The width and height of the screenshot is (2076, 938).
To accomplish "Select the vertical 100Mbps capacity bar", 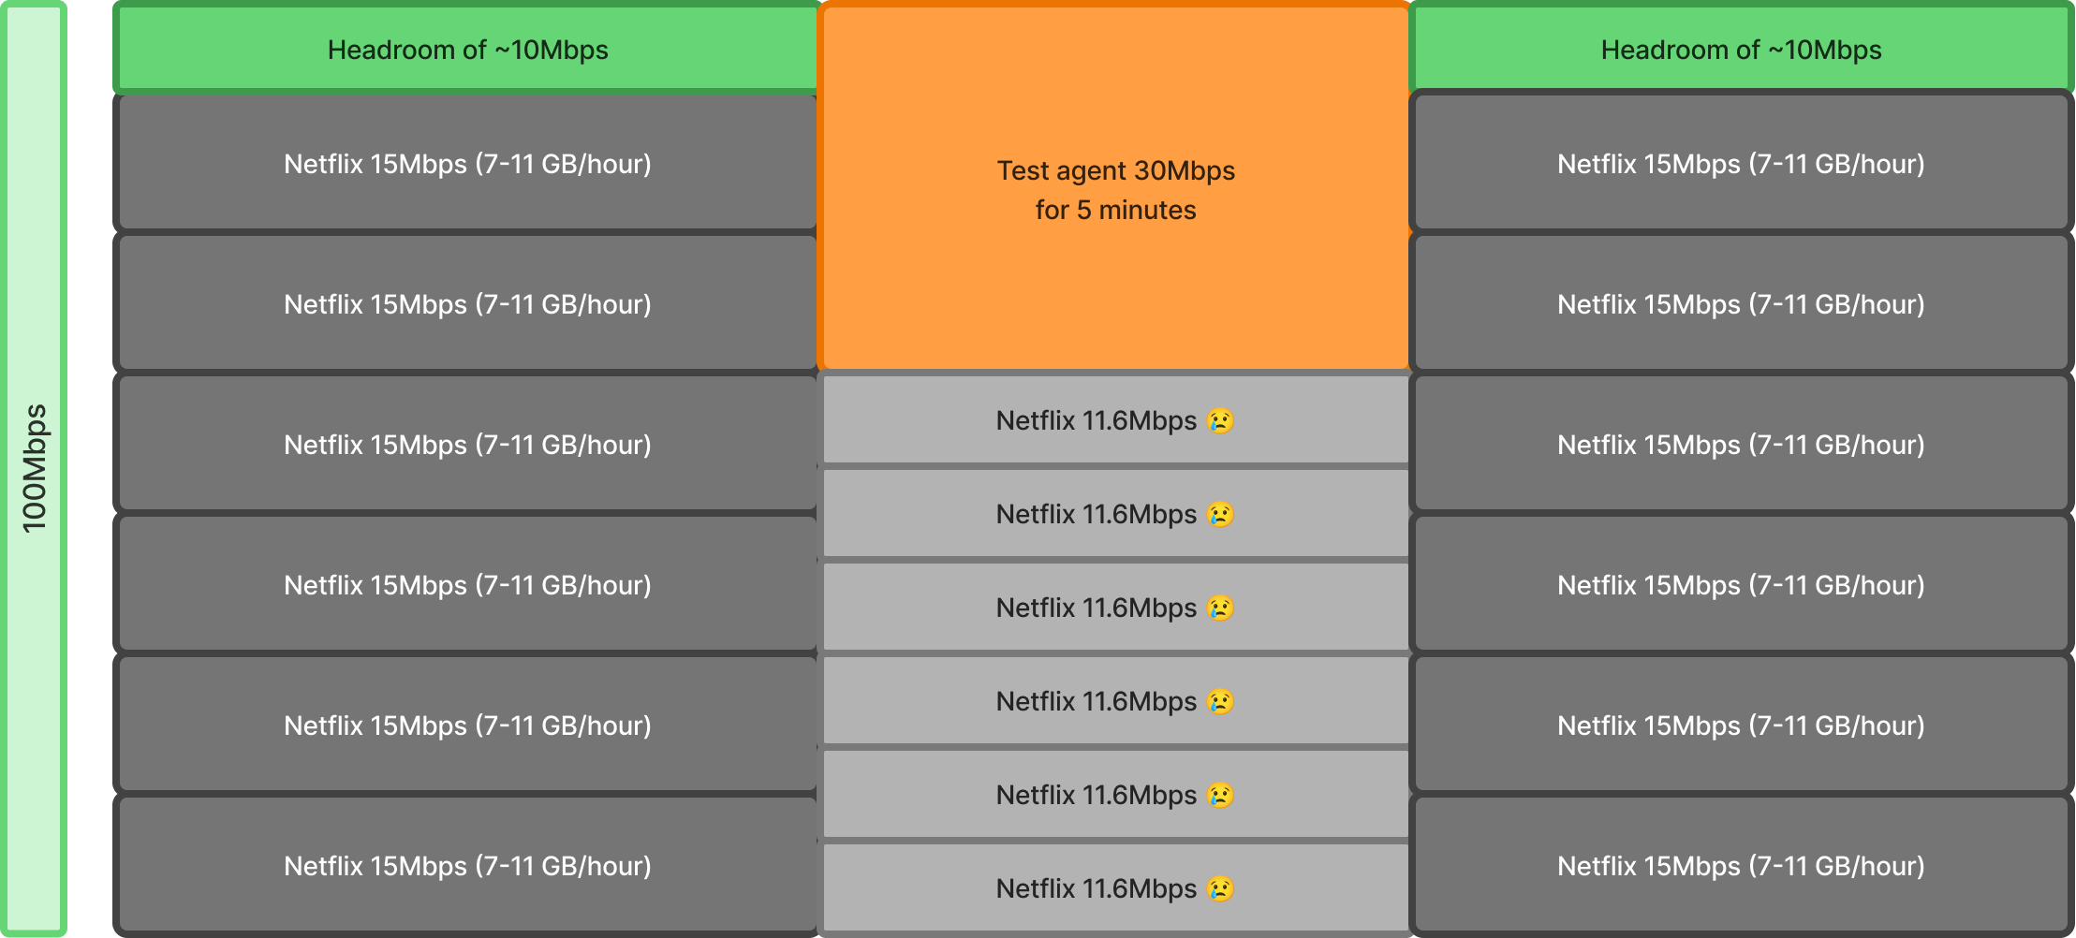I will click(35, 468).
